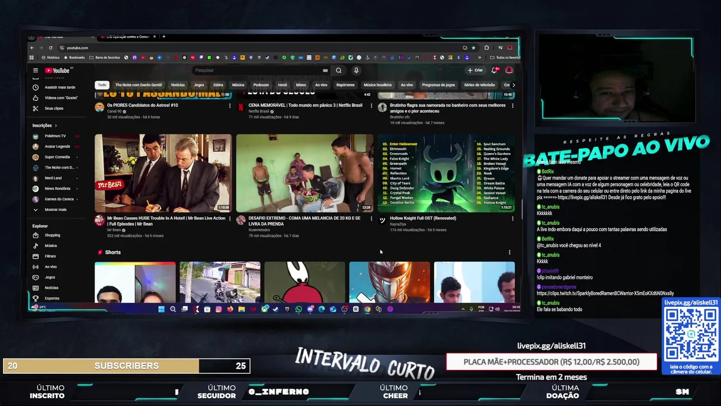This screenshot has width=721, height=406.
Task: Open the YouTube hamburger guide menu
Action: tap(35, 70)
